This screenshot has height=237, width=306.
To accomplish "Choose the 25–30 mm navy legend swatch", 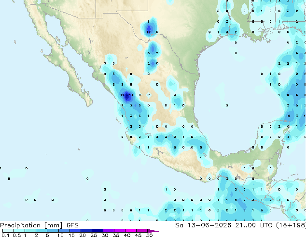I will [97, 231].
